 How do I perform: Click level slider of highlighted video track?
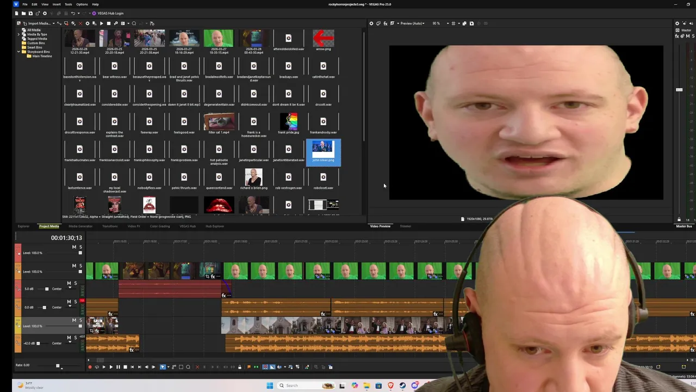point(80,326)
